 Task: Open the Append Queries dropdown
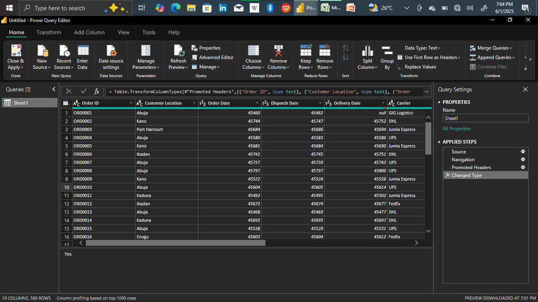pos(493,57)
